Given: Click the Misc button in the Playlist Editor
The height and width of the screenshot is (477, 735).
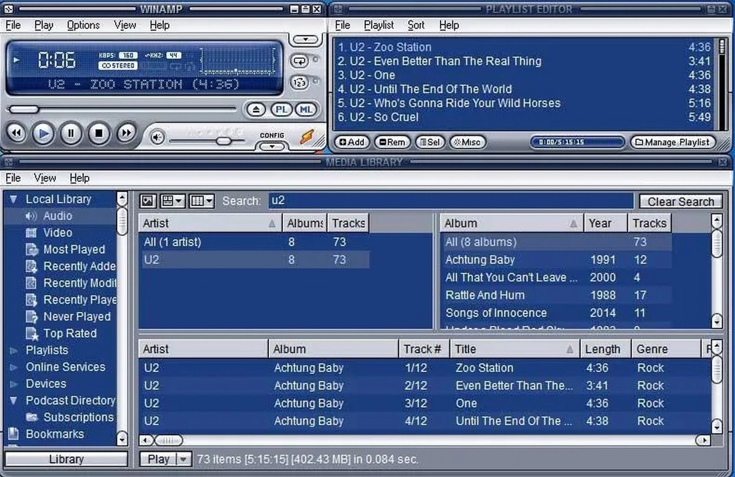Looking at the screenshot, I should tap(468, 142).
